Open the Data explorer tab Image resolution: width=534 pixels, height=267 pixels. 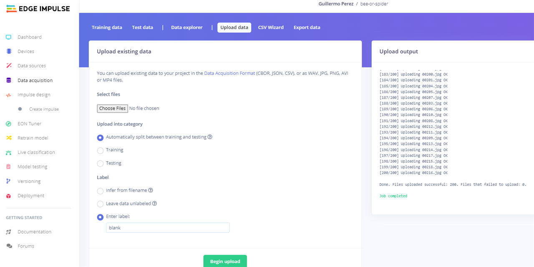187,27
